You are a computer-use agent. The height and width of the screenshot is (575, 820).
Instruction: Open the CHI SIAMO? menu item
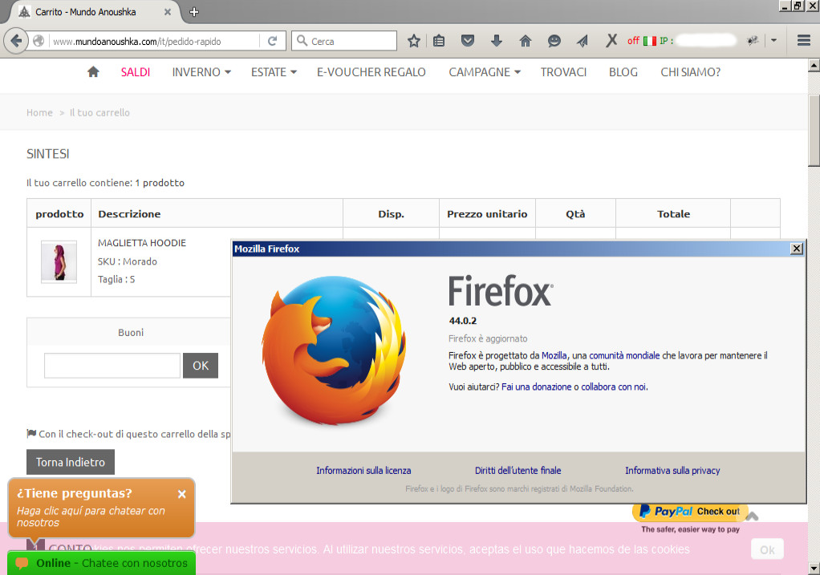tap(690, 72)
